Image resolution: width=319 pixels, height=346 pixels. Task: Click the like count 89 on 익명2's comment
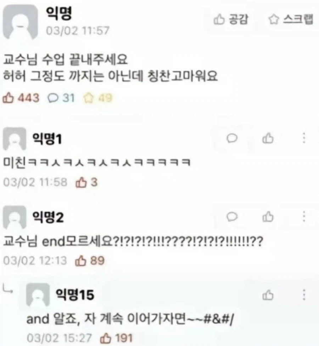(x=97, y=260)
